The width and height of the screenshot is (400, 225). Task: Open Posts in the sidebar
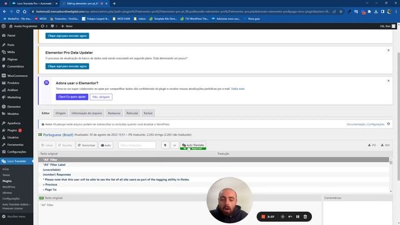tap(11, 45)
